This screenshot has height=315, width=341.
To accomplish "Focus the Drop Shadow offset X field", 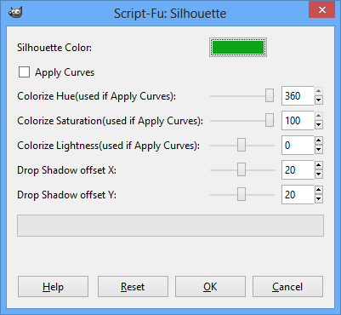I will pyautogui.click(x=298, y=170).
